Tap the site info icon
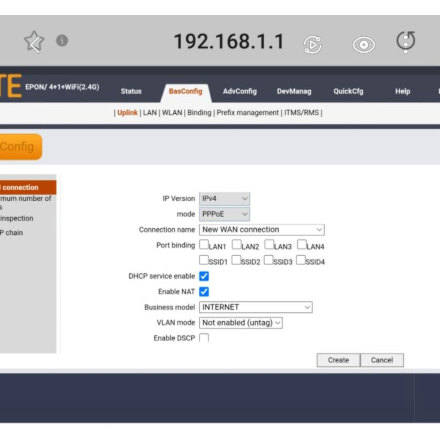The height and width of the screenshot is (440, 440). tap(62, 41)
